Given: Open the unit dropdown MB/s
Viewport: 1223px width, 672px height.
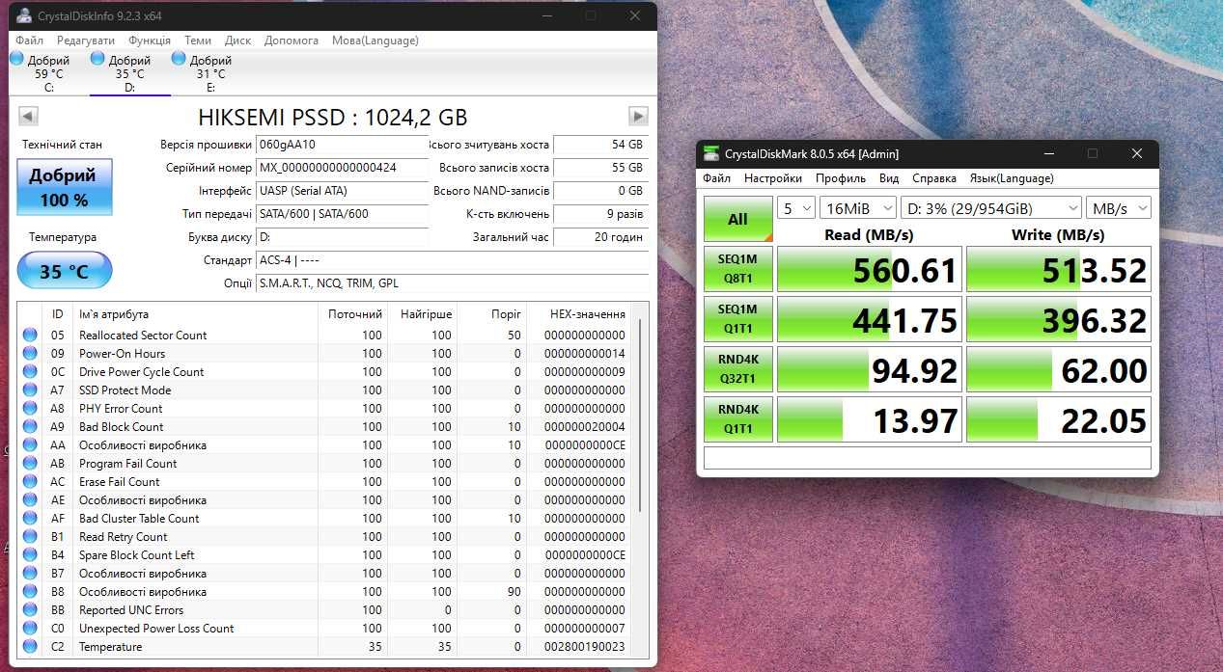Looking at the screenshot, I should (1119, 208).
